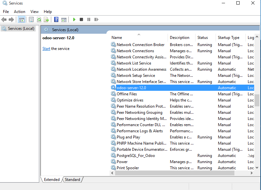Click the scroll down arrow of services list
The height and width of the screenshot is (190, 261).
coord(257,168)
